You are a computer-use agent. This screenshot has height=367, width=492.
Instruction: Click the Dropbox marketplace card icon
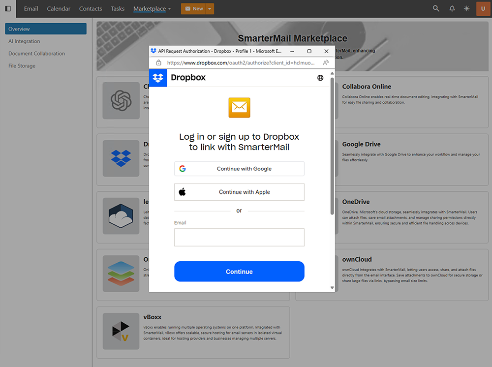pos(121,158)
